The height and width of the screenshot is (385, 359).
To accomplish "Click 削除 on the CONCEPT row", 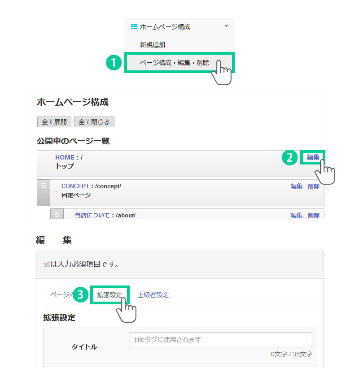I will (x=314, y=186).
